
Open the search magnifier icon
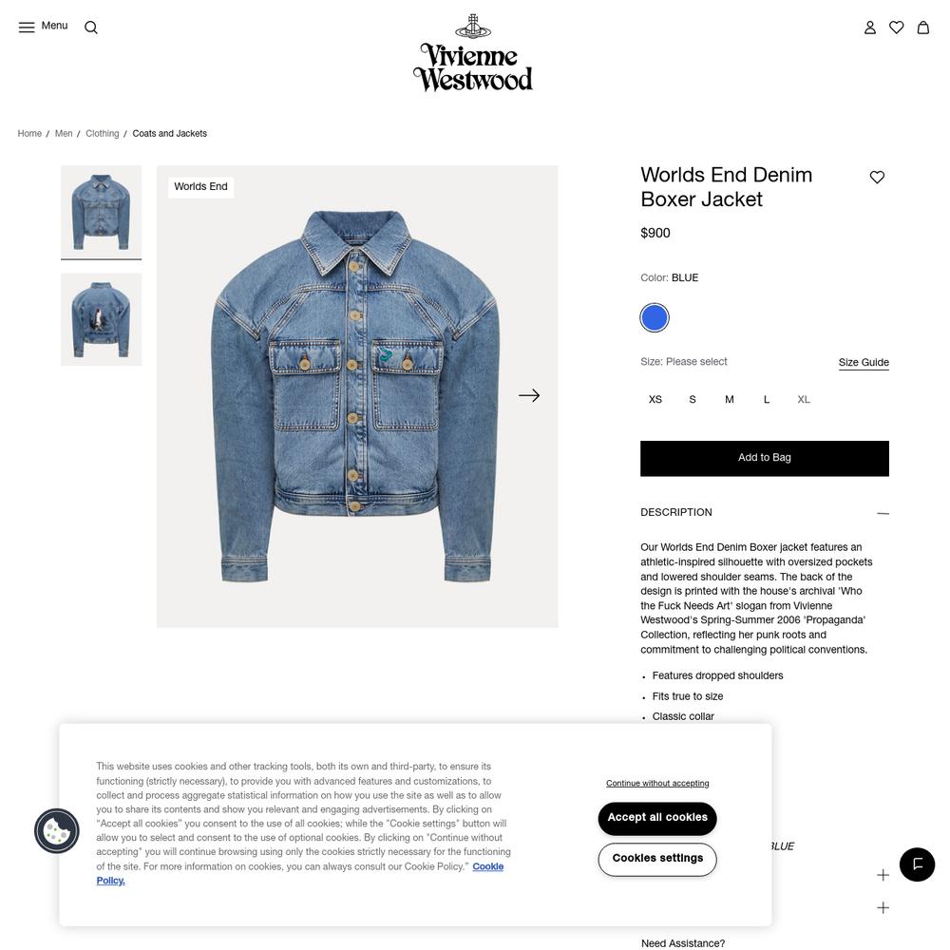(x=91, y=28)
